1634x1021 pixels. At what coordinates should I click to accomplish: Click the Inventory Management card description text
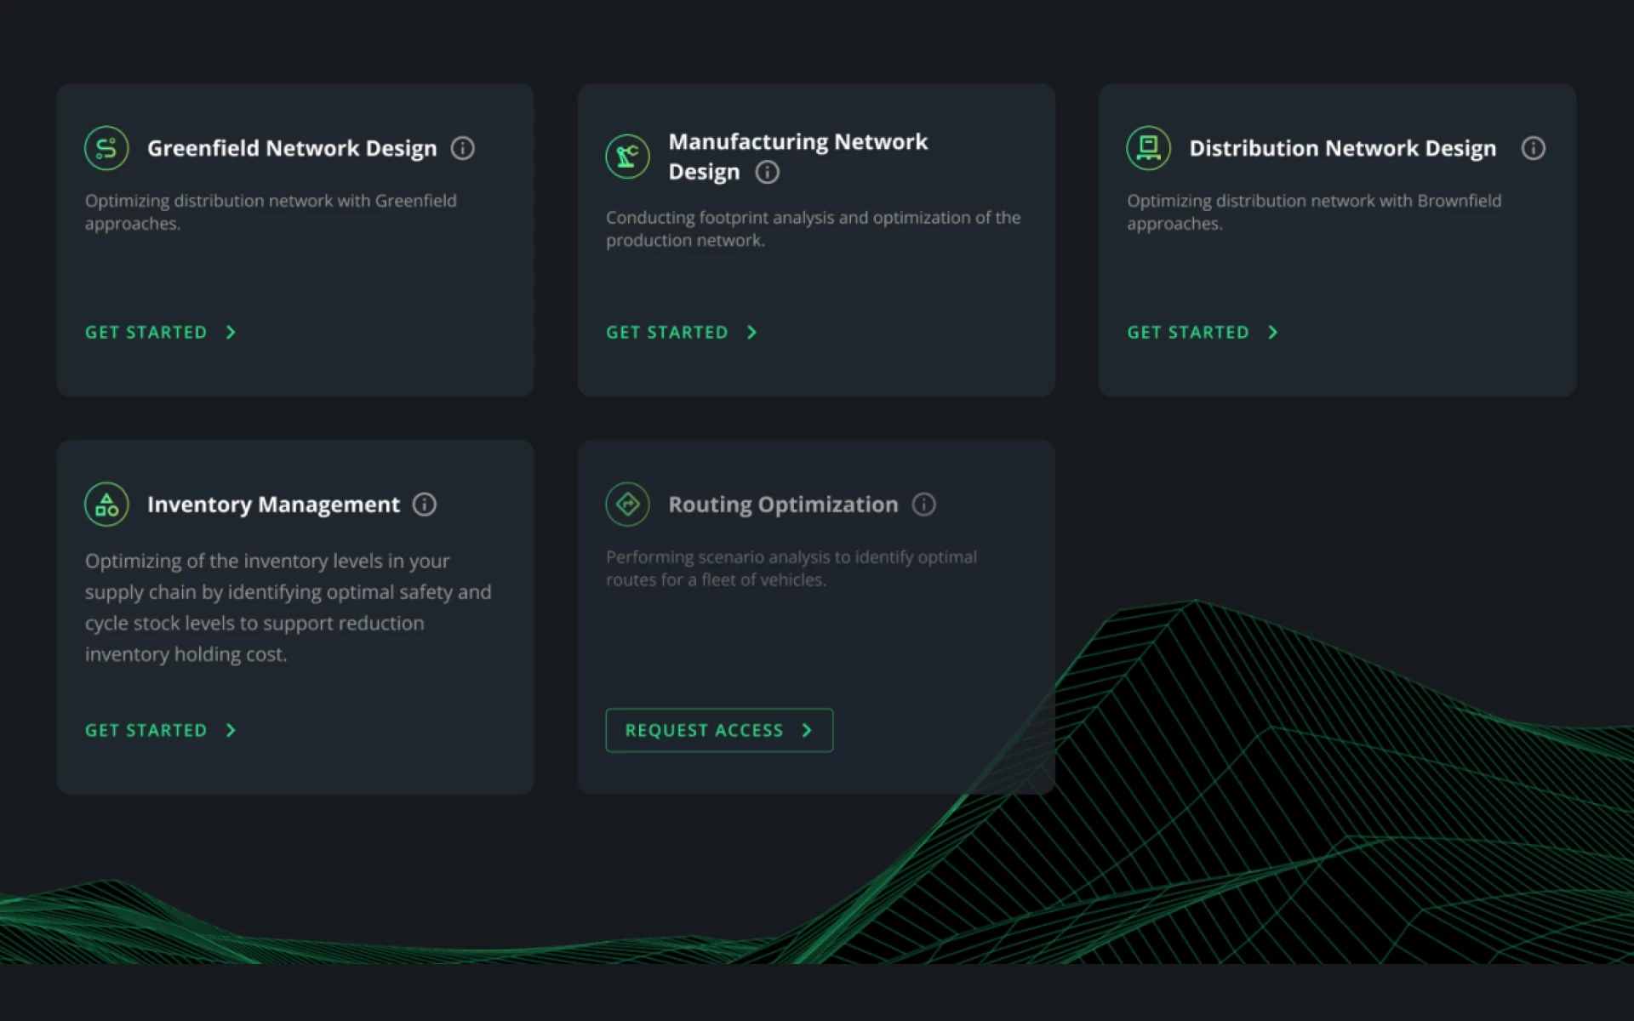click(x=288, y=607)
